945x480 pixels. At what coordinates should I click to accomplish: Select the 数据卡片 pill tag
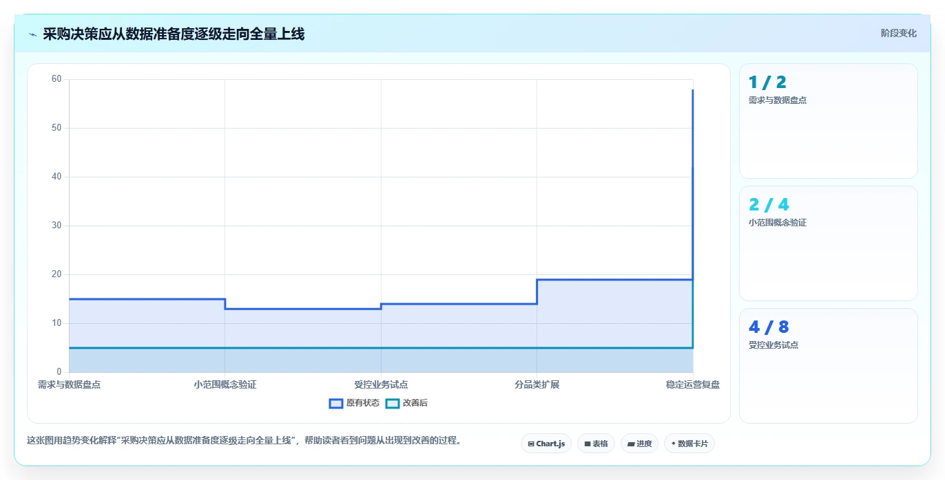(x=689, y=444)
